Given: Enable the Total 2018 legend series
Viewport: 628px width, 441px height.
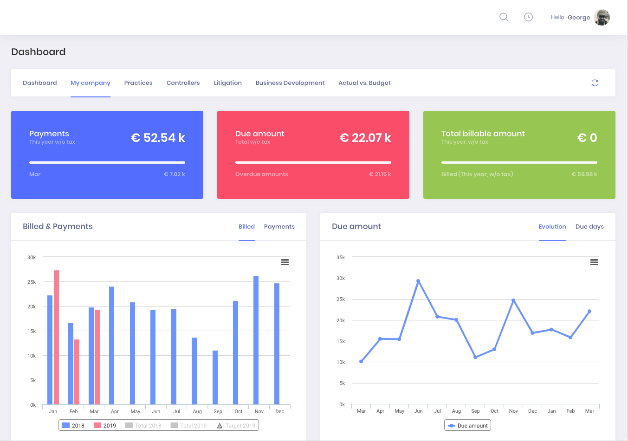Looking at the screenshot, I should click(143, 425).
